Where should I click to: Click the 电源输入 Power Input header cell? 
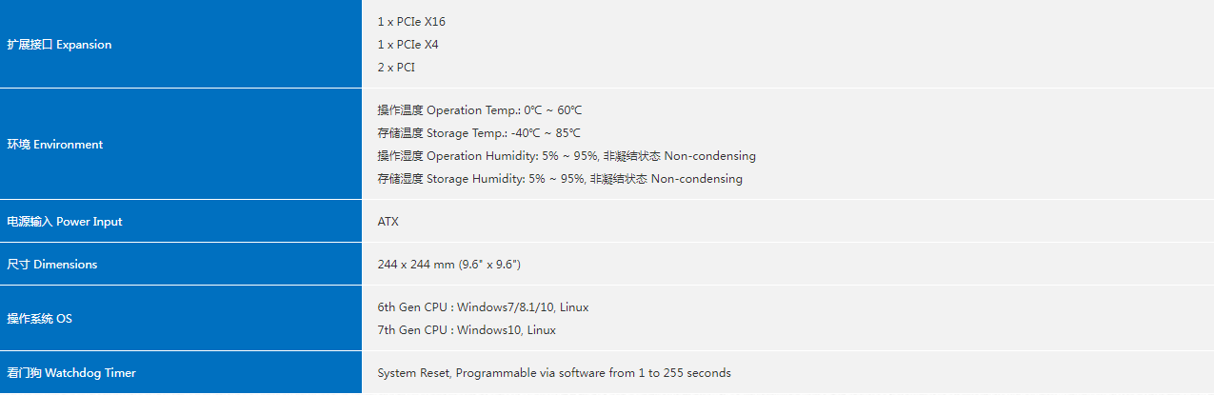65,222
